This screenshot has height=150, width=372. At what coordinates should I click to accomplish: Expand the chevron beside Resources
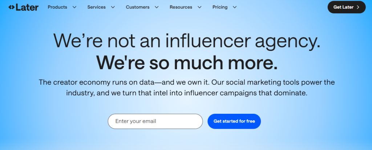(199, 7)
